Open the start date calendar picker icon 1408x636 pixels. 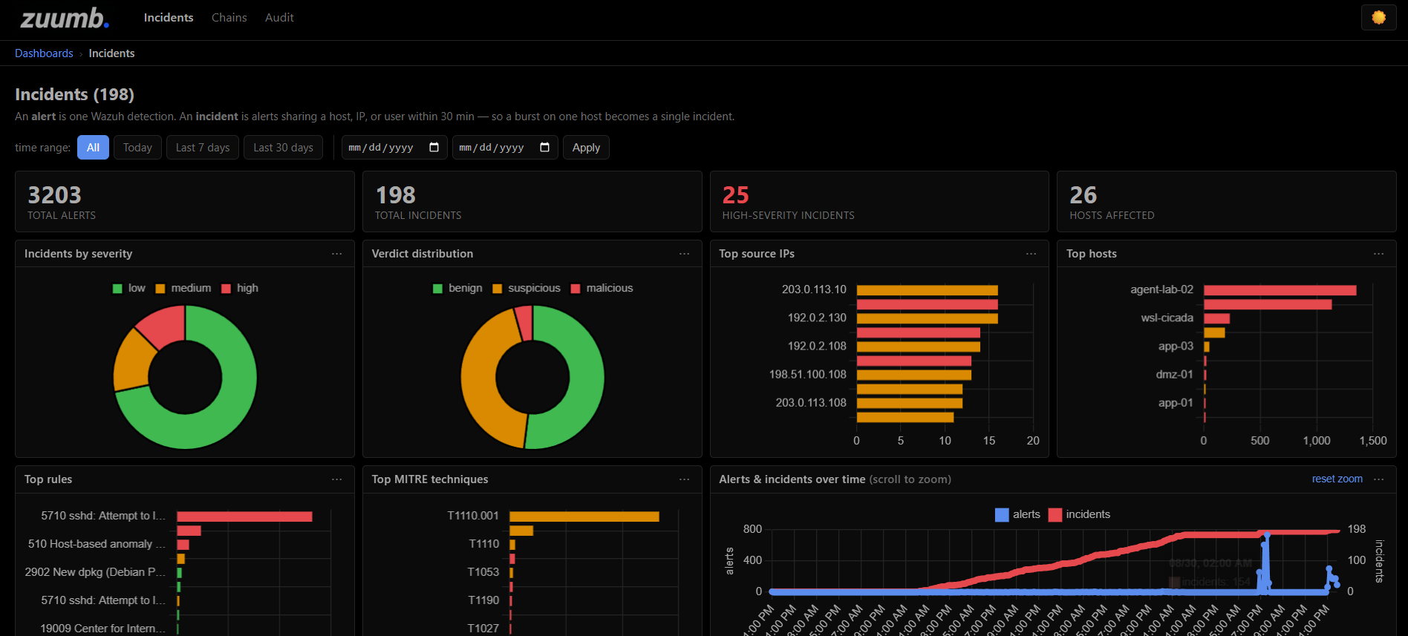coord(434,147)
